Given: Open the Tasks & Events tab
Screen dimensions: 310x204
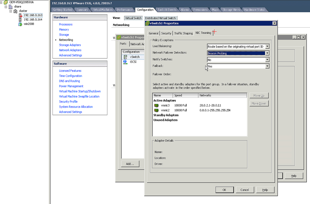Looking at the screenshot, I should pyautogui.click(x=167, y=10).
